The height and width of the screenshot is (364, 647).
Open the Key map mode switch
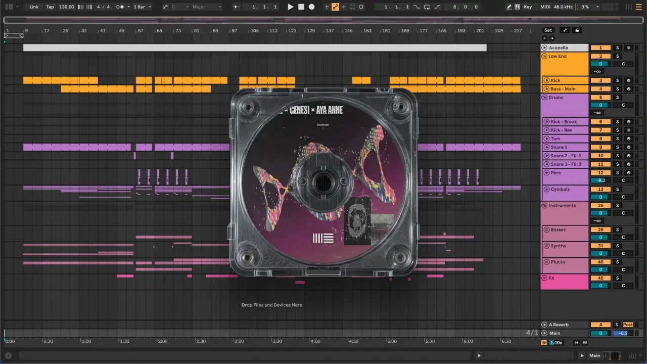(528, 7)
